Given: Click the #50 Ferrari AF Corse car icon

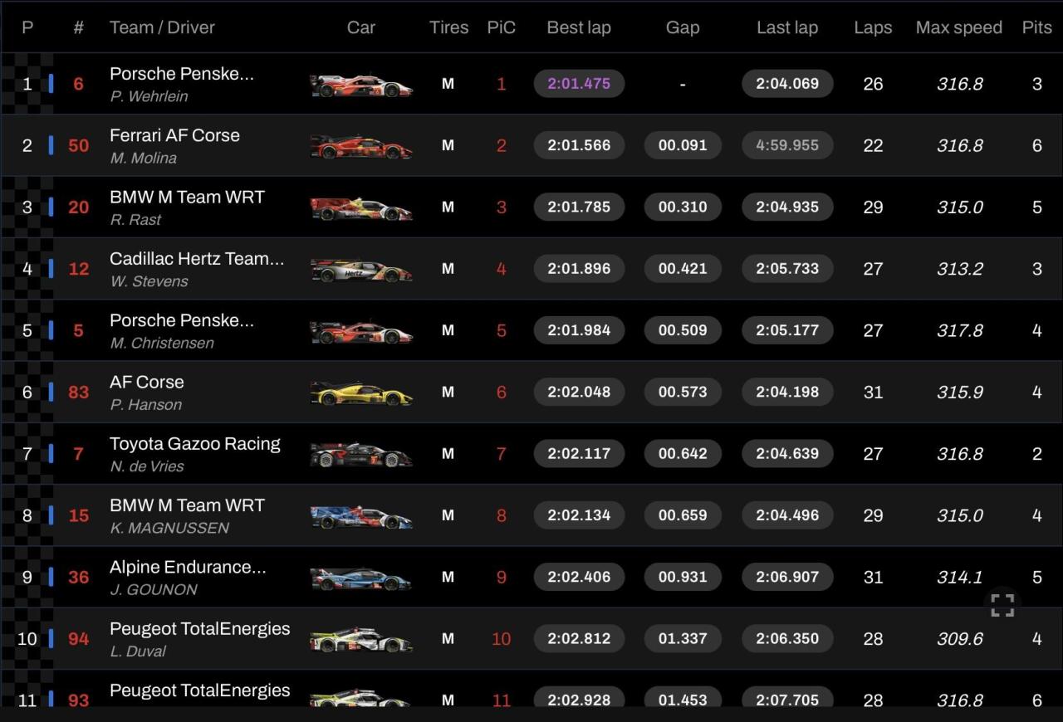Looking at the screenshot, I should tap(360, 147).
